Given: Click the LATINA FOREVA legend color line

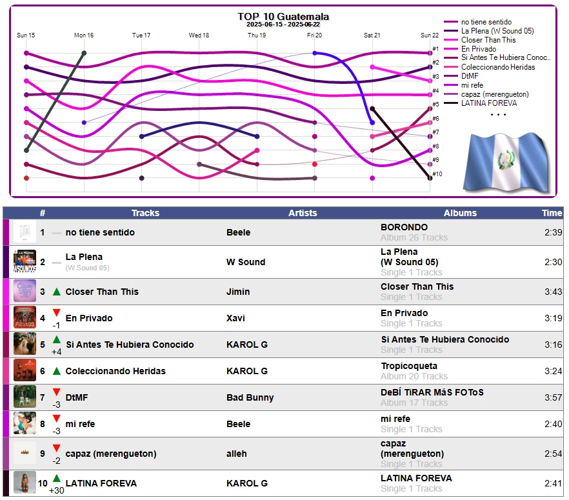Looking at the screenshot, I should [451, 103].
